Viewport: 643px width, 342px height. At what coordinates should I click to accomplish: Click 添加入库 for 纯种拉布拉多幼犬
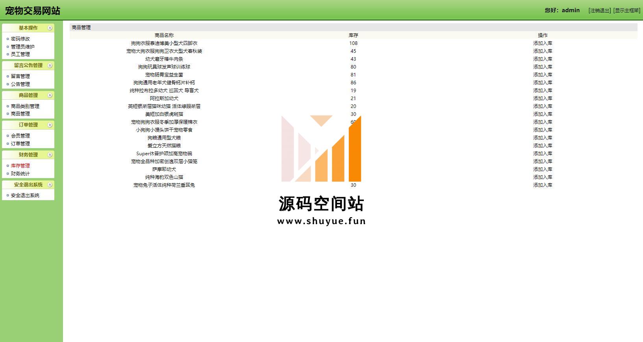(543, 91)
